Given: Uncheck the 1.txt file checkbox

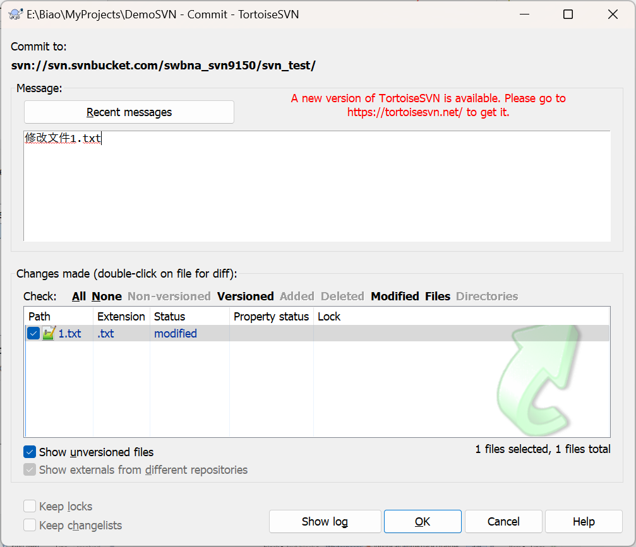Looking at the screenshot, I should 33,334.
